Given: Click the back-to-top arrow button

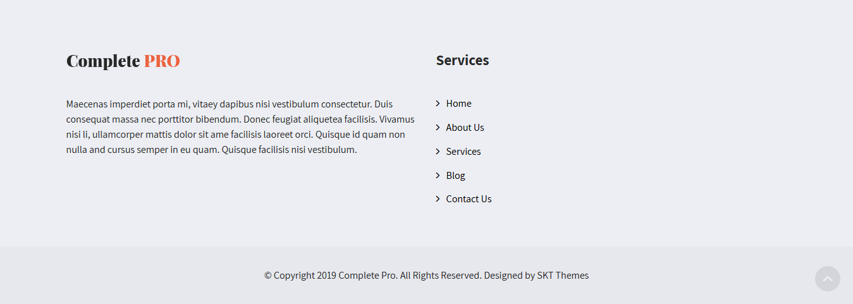Looking at the screenshot, I should click(x=827, y=279).
